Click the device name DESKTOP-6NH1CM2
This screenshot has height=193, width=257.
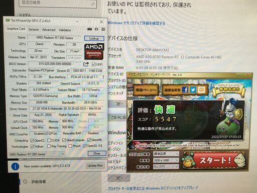(153, 50)
